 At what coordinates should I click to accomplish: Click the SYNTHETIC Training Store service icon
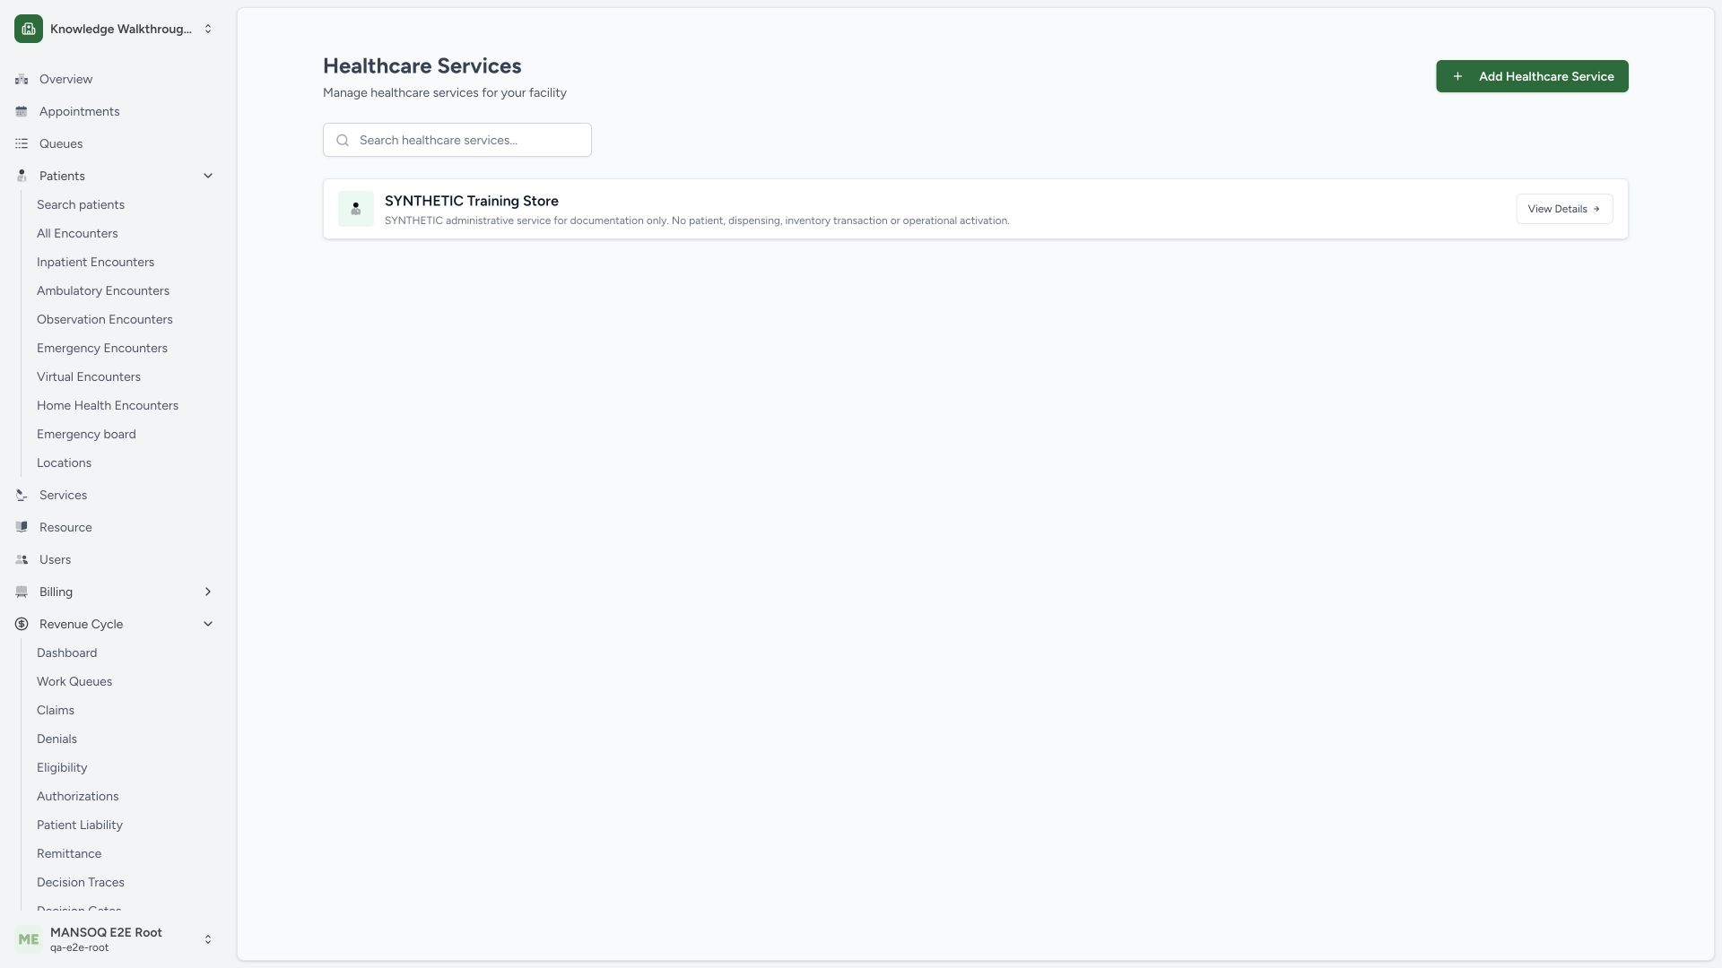point(356,209)
